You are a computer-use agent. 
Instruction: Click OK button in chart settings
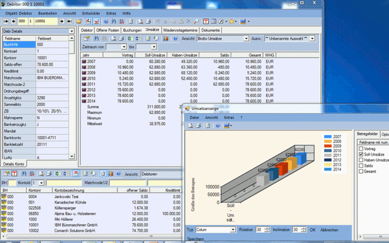[312, 230]
